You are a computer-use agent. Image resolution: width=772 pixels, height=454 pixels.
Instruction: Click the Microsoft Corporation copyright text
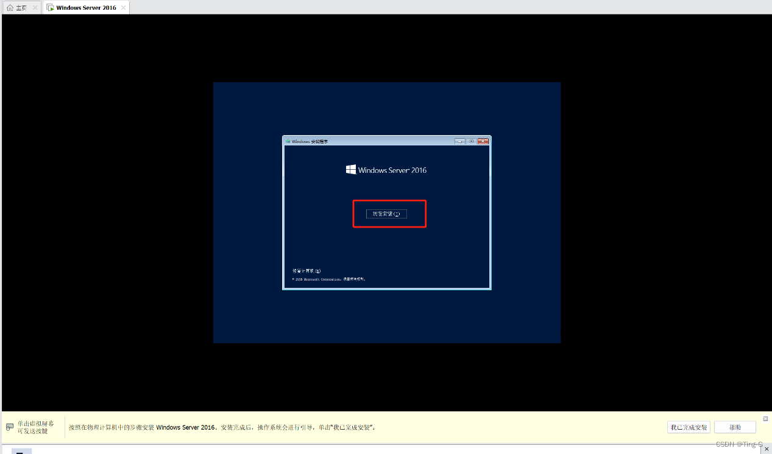(x=328, y=279)
